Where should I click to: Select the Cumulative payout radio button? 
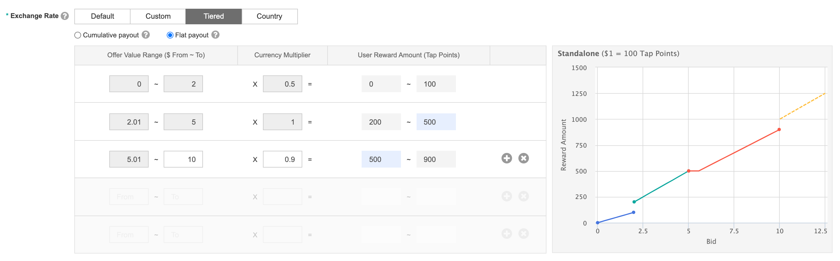point(78,35)
